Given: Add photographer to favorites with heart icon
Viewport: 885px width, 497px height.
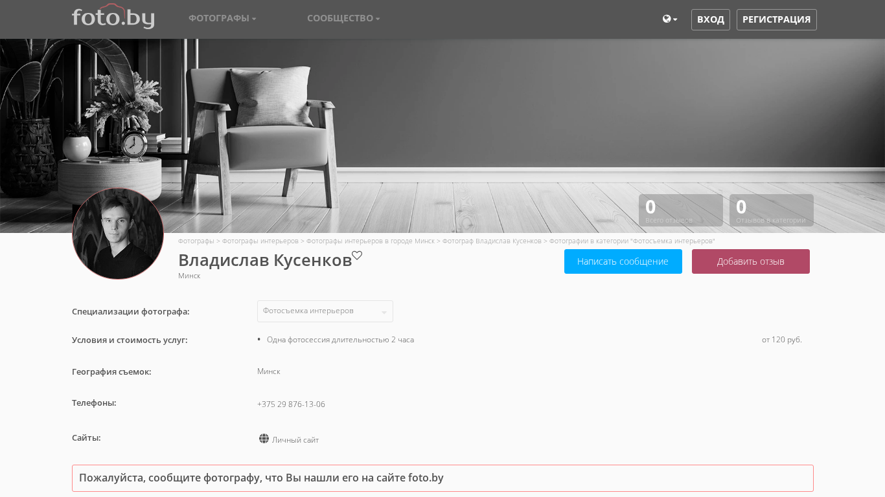Looking at the screenshot, I should [x=357, y=256].
